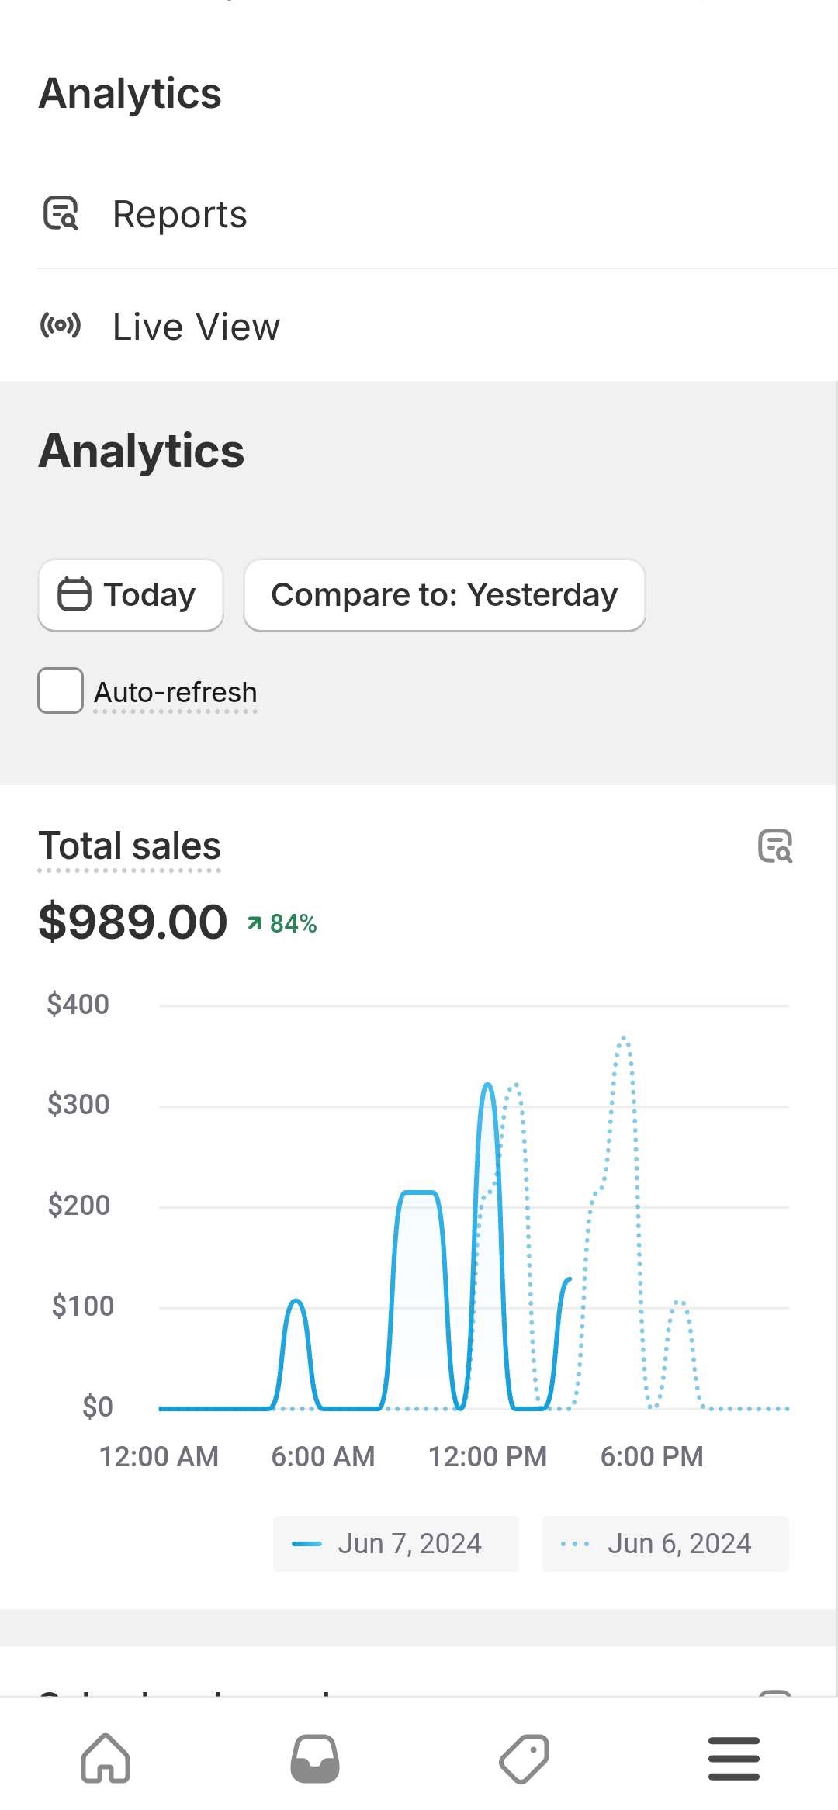838x1810 pixels.
Task: Click the $989.00 total sales figure
Action: click(133, 922)
